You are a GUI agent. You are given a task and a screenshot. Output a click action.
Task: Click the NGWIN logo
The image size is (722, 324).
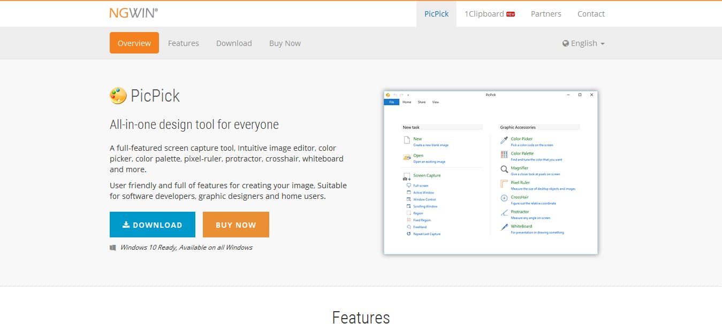(x=133, y=13)
